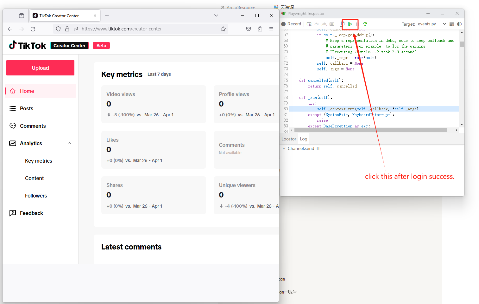Click the Assert visibility eye icon
479x304 pixels.
coord(317,24)
